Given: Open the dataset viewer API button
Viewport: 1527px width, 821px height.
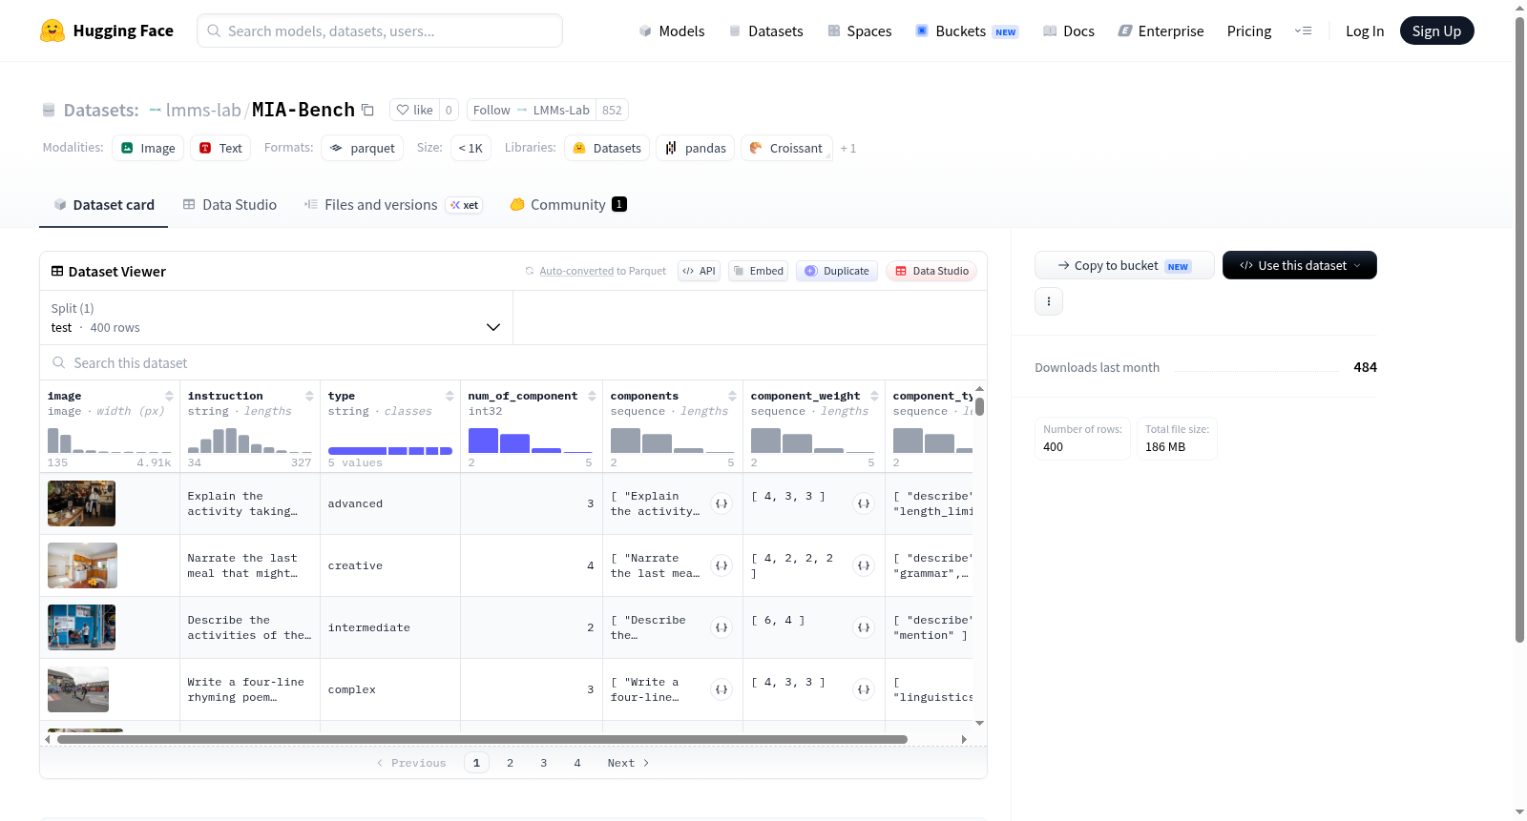Looking at the screenshot, I should click(x=699, y=271).
